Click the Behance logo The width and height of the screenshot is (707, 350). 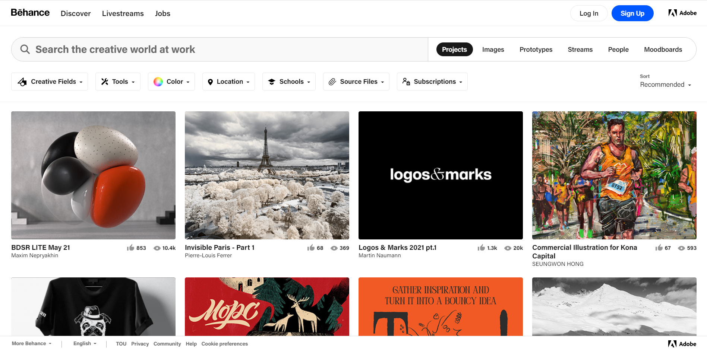30,13
